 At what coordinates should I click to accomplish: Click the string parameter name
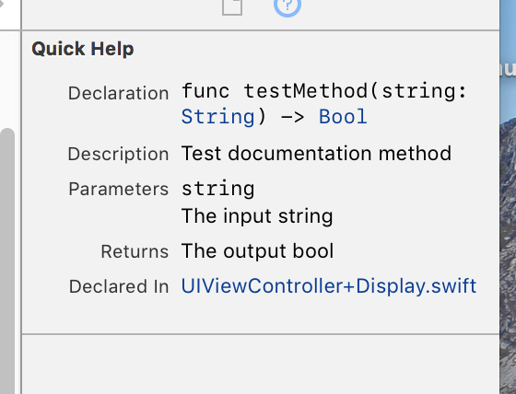217,189
